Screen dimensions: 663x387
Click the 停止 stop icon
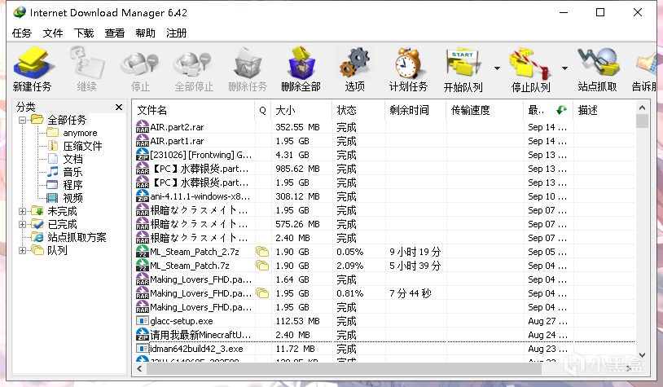pos(139,64)
